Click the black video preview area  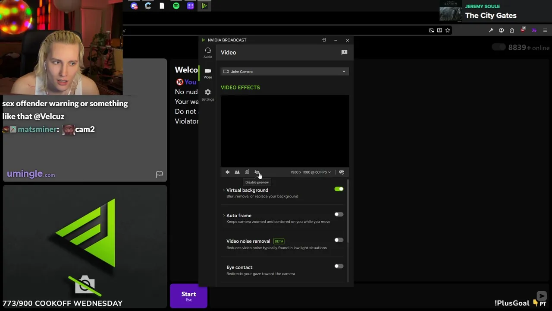[285, 130]
